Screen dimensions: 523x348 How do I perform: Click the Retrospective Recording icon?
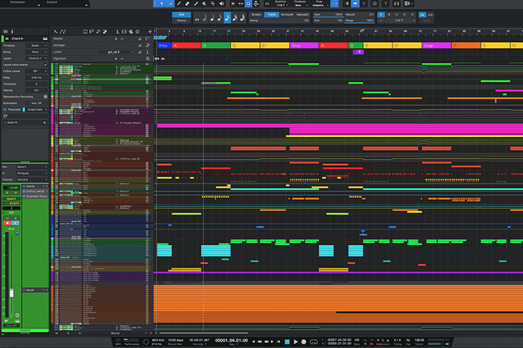point(45,96)
